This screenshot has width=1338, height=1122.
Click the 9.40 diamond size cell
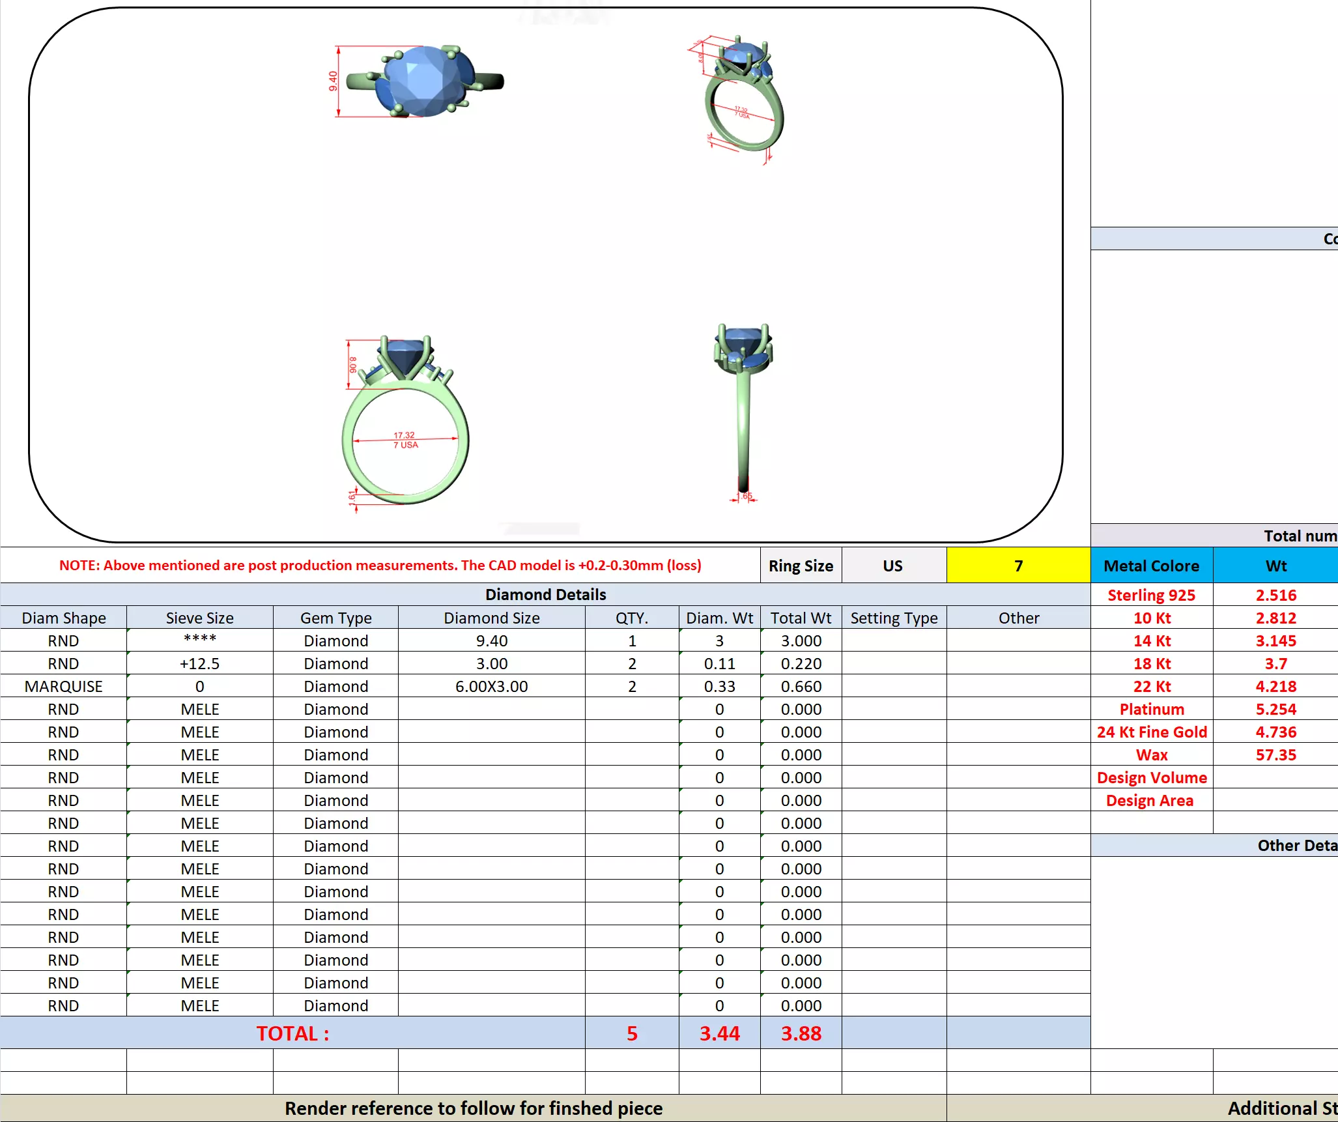point(491,640)
